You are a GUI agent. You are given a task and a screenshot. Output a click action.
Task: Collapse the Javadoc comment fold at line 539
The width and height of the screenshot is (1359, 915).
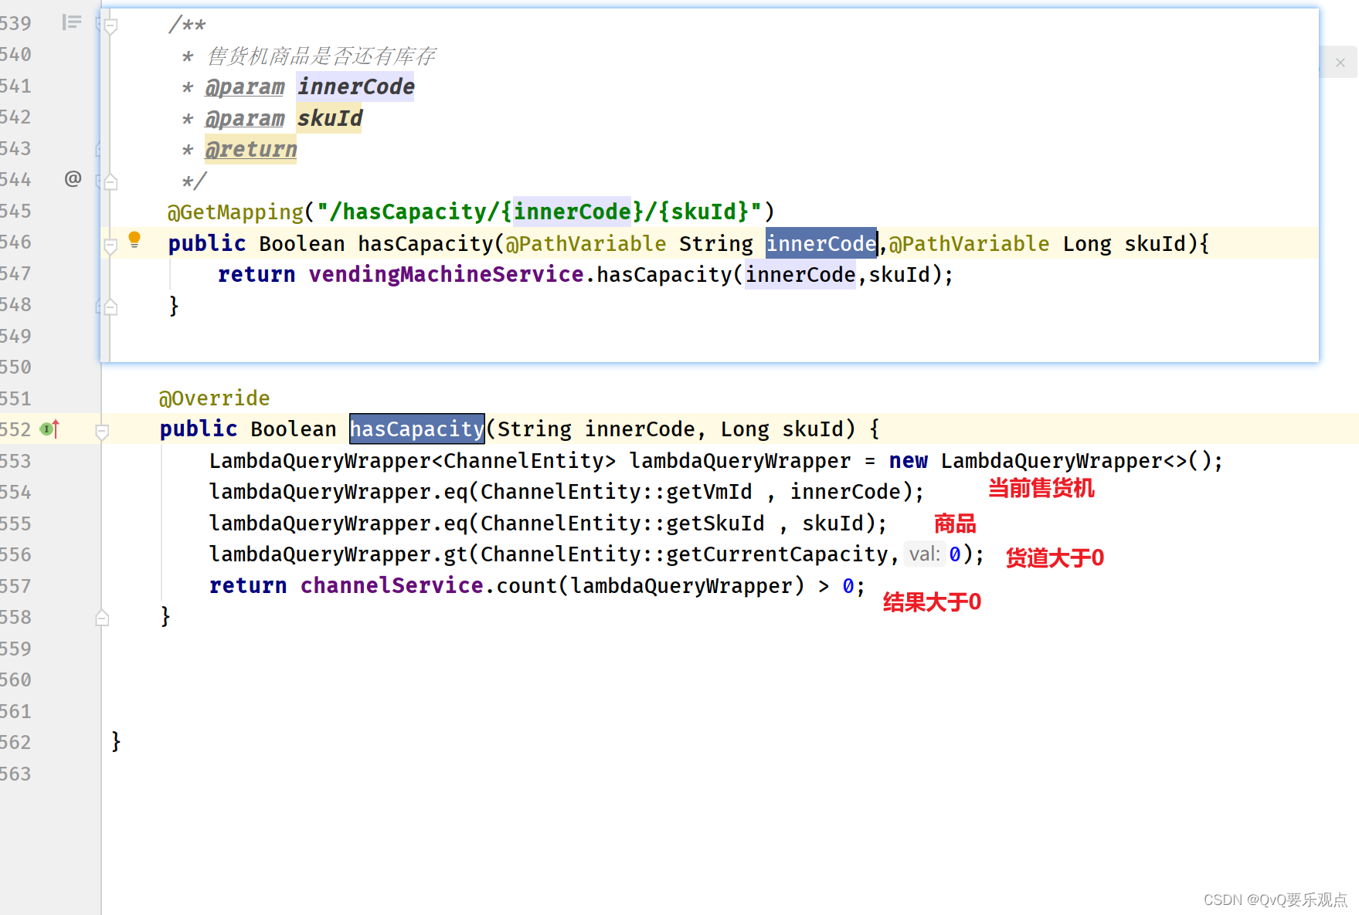click(x=110, y=26)
